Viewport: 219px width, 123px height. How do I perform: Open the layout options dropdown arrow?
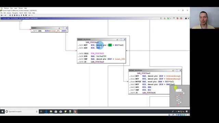172,18
